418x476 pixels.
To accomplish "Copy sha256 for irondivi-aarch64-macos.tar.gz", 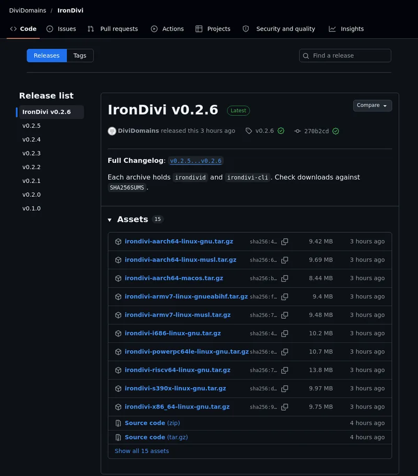I will click(x=285, y=278).
